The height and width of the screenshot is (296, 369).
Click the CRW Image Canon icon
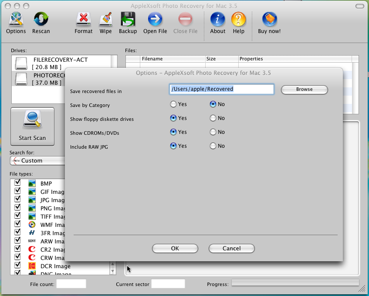(32, 257)
